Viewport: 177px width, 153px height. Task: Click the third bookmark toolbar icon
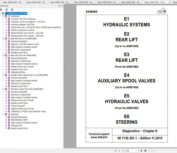pyautogui.click(x=12, y=10)
